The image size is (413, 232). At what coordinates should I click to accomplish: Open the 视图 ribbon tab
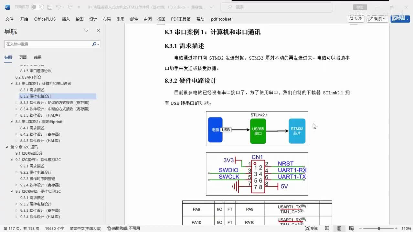[161, 19]
